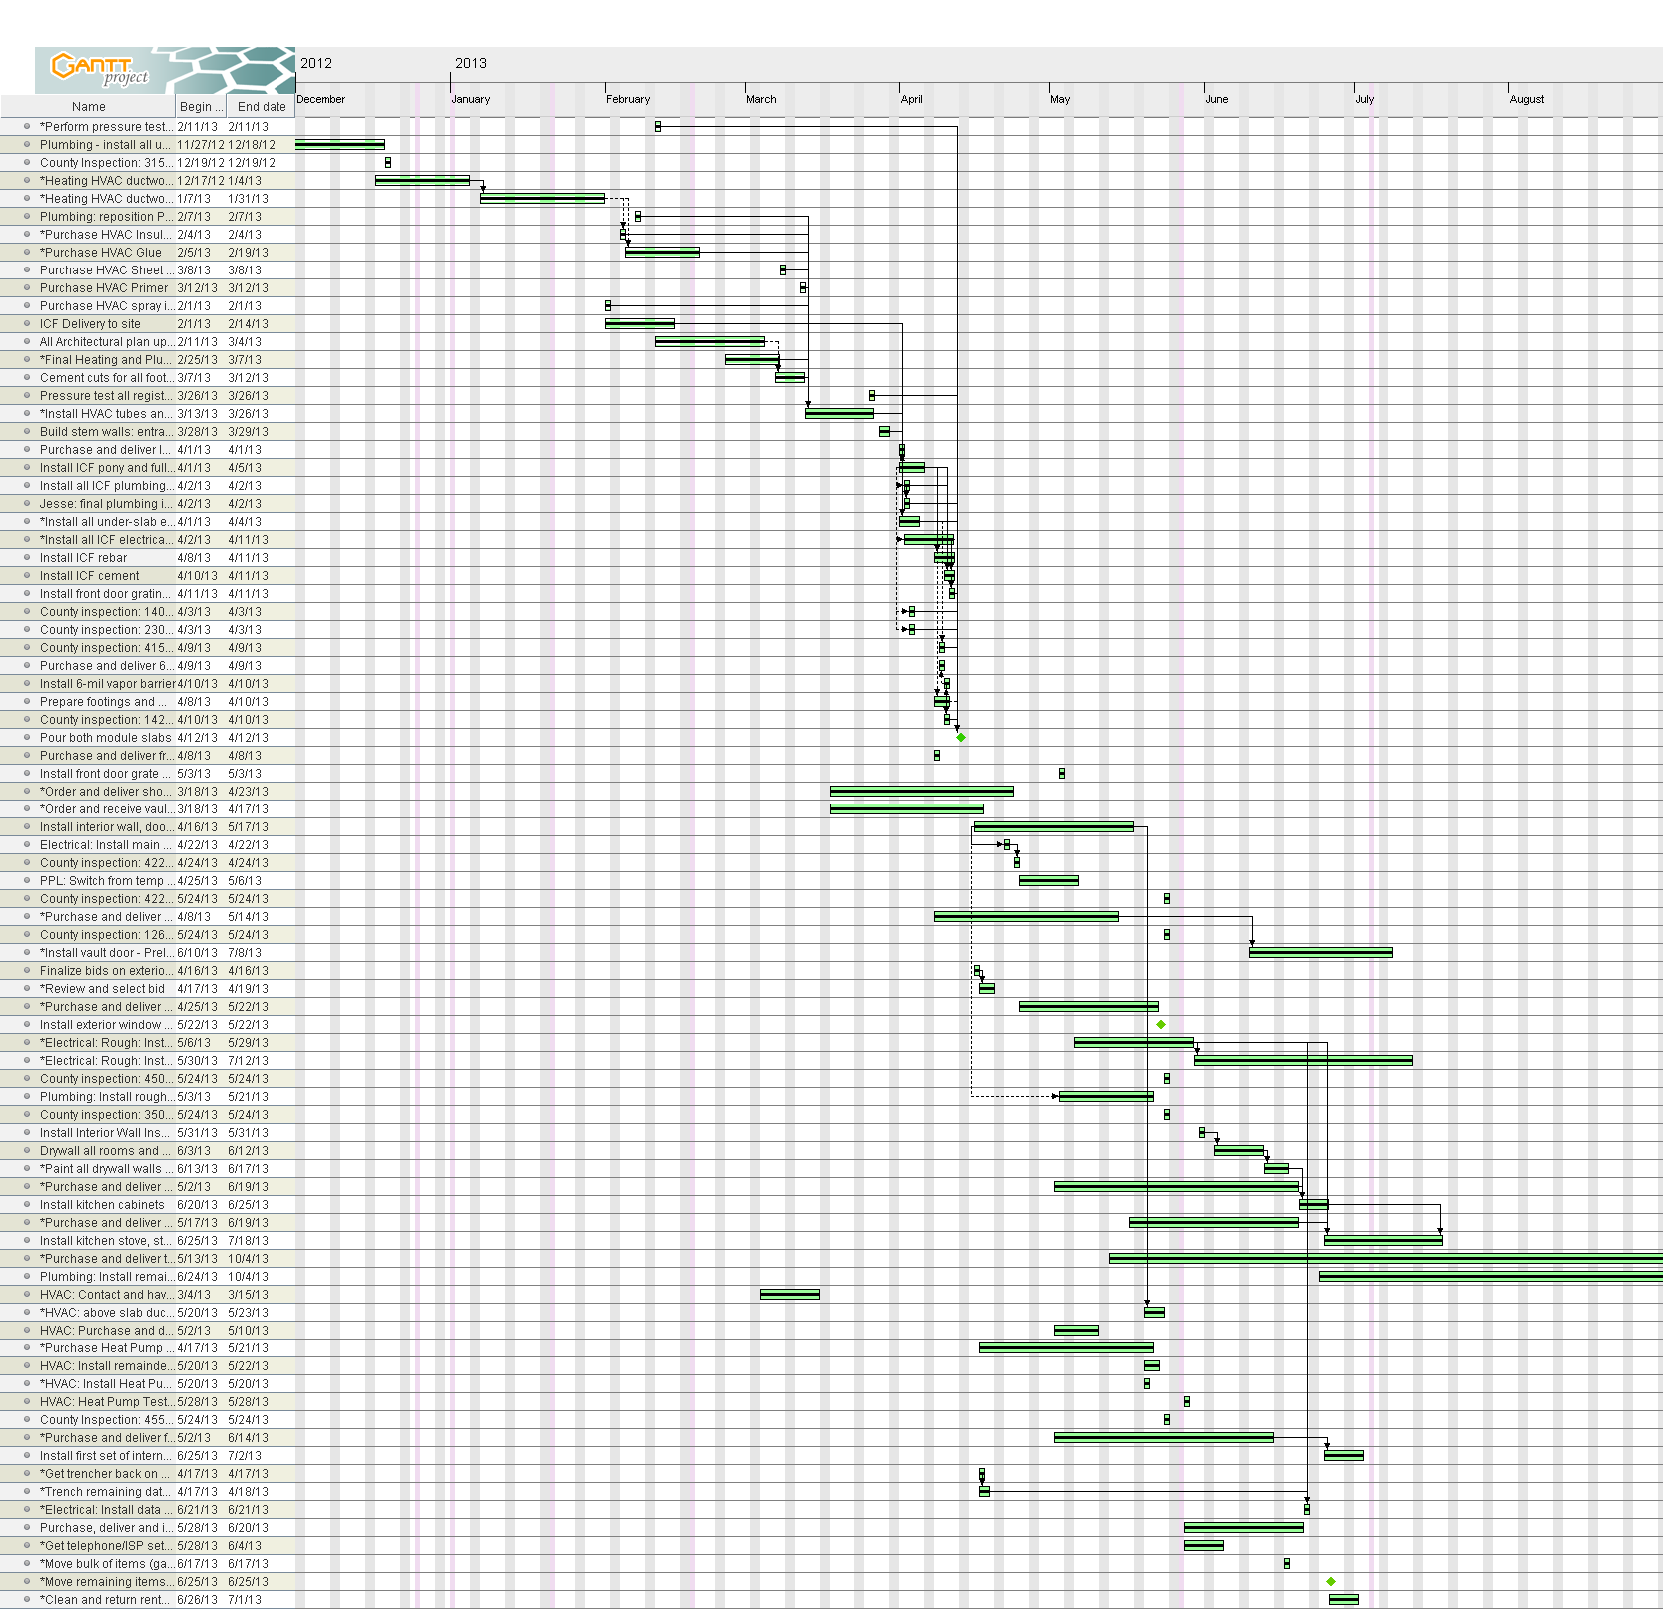Select the Install exterior window milestone diamond
The width and height of the screenshot is (1663, 1609).
tap(1161, 1025)
